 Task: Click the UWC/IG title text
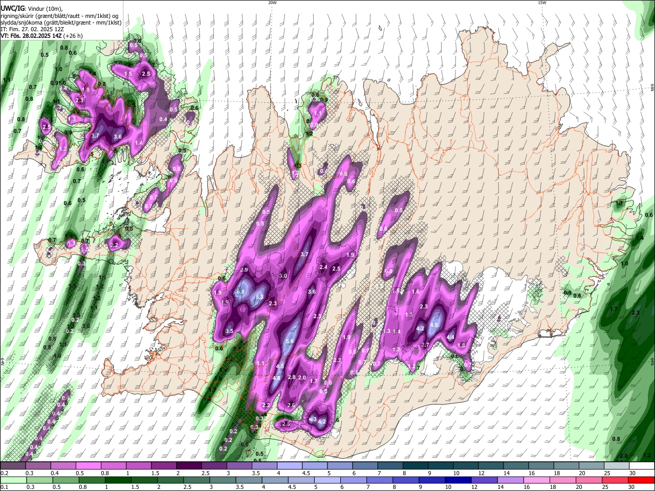point(12,9)
